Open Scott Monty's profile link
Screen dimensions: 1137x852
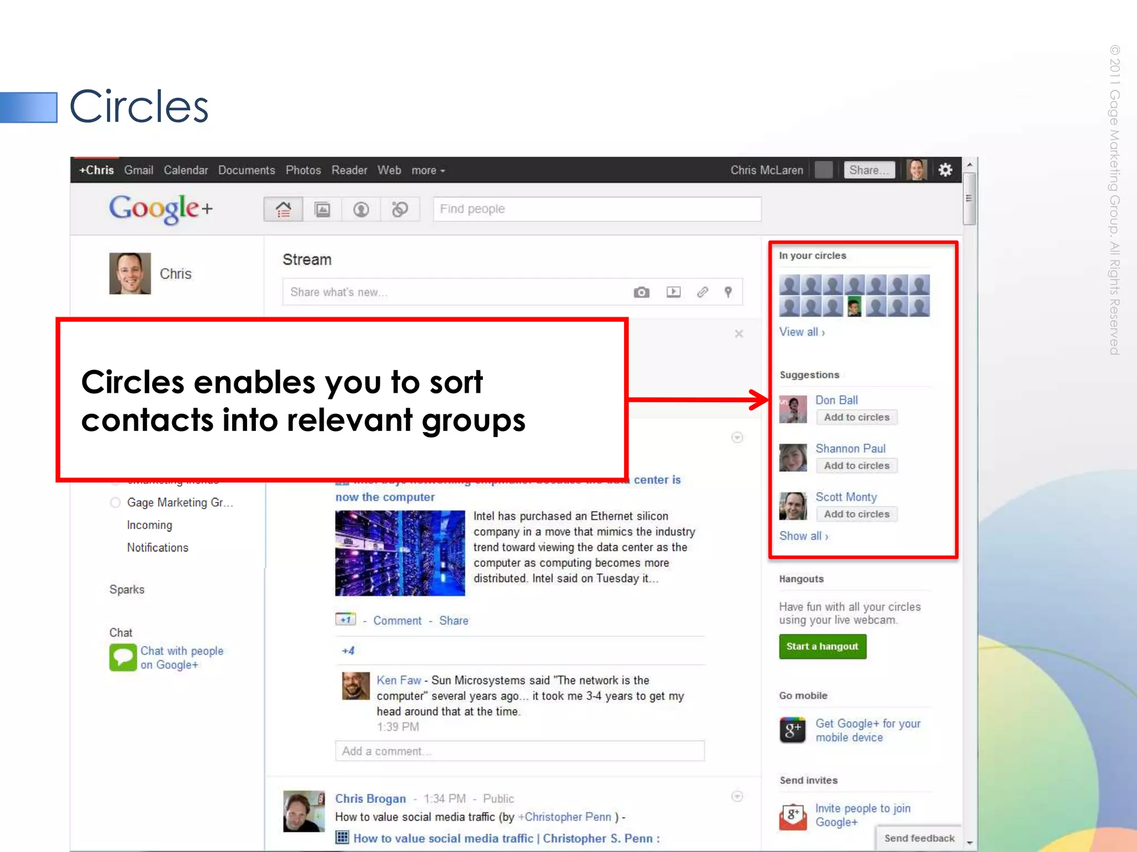(x=846, y=497)
